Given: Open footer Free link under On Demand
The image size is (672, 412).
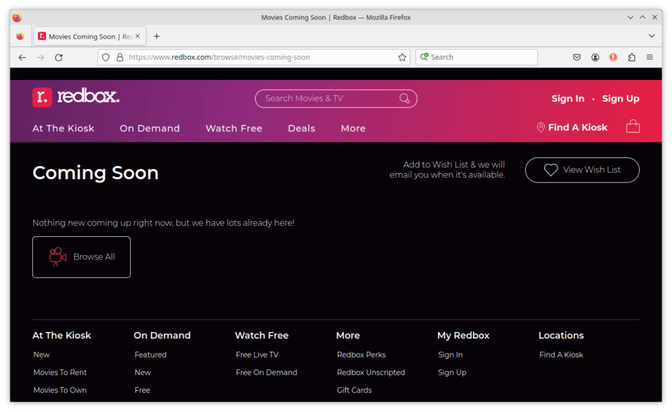Looking at the screenshot, I should (x=142, y=390).
